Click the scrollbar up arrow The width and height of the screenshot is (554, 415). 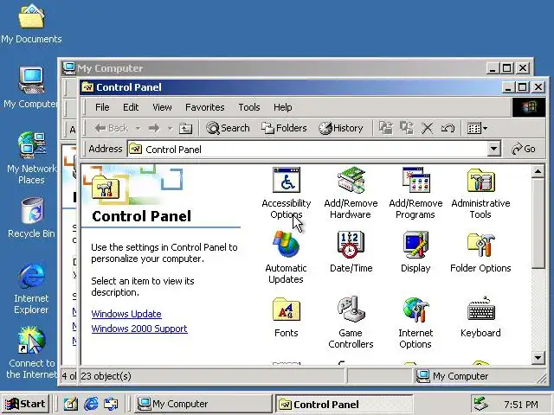[538, 171]
